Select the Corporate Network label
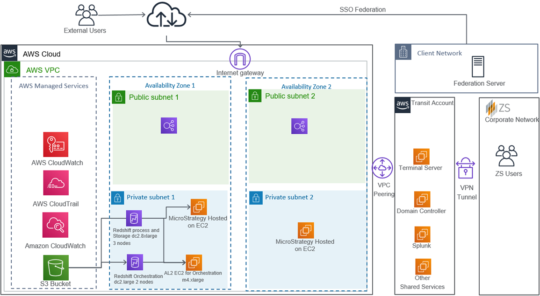 coord(512,120)
